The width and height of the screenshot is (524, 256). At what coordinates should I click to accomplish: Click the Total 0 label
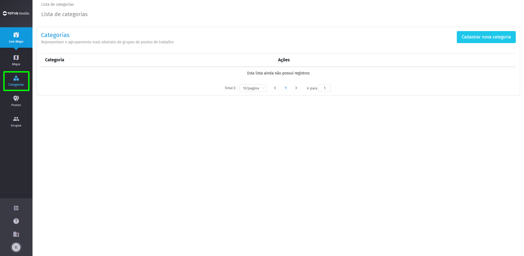click(230, 88)
